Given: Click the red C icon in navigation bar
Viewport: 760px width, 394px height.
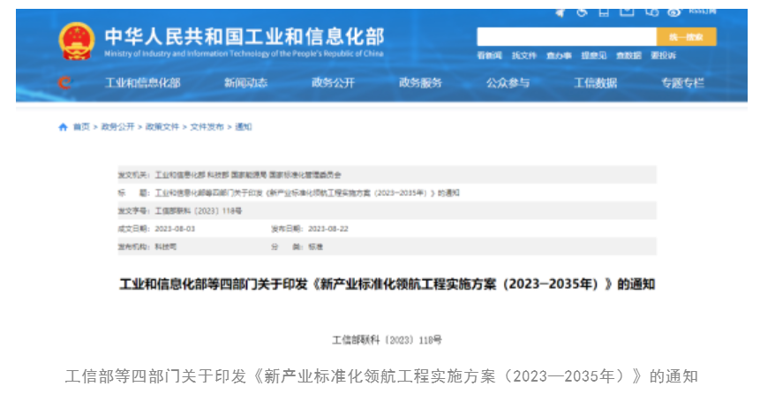Looking at the screenshot, I should tap(64, 83).
